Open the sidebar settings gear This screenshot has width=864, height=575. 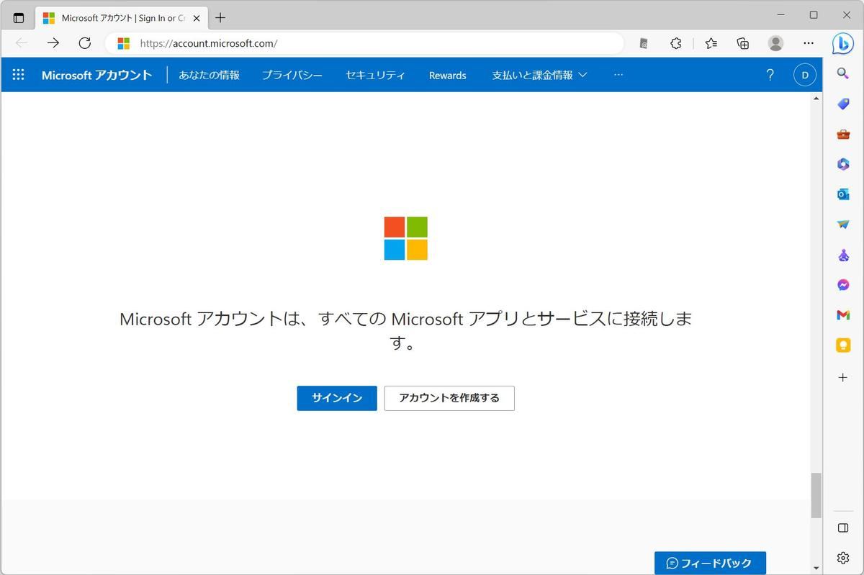coord(843,558)
